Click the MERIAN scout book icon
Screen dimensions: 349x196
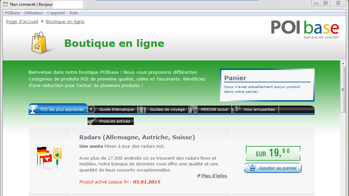coord(193,109)
